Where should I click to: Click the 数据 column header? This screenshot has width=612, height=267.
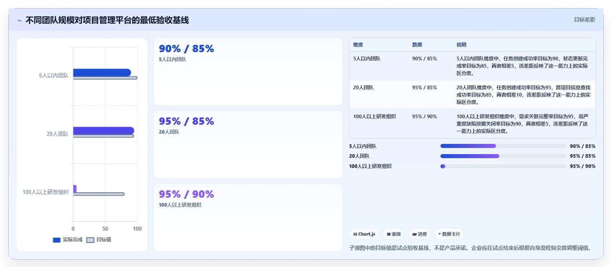417,45
